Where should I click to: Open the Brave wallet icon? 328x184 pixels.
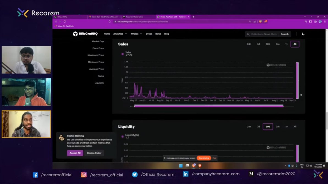pos(315,21)
